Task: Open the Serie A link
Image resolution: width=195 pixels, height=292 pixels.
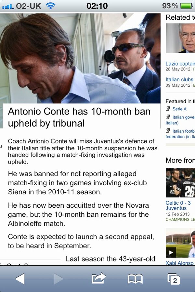Action: click(179, 109)
